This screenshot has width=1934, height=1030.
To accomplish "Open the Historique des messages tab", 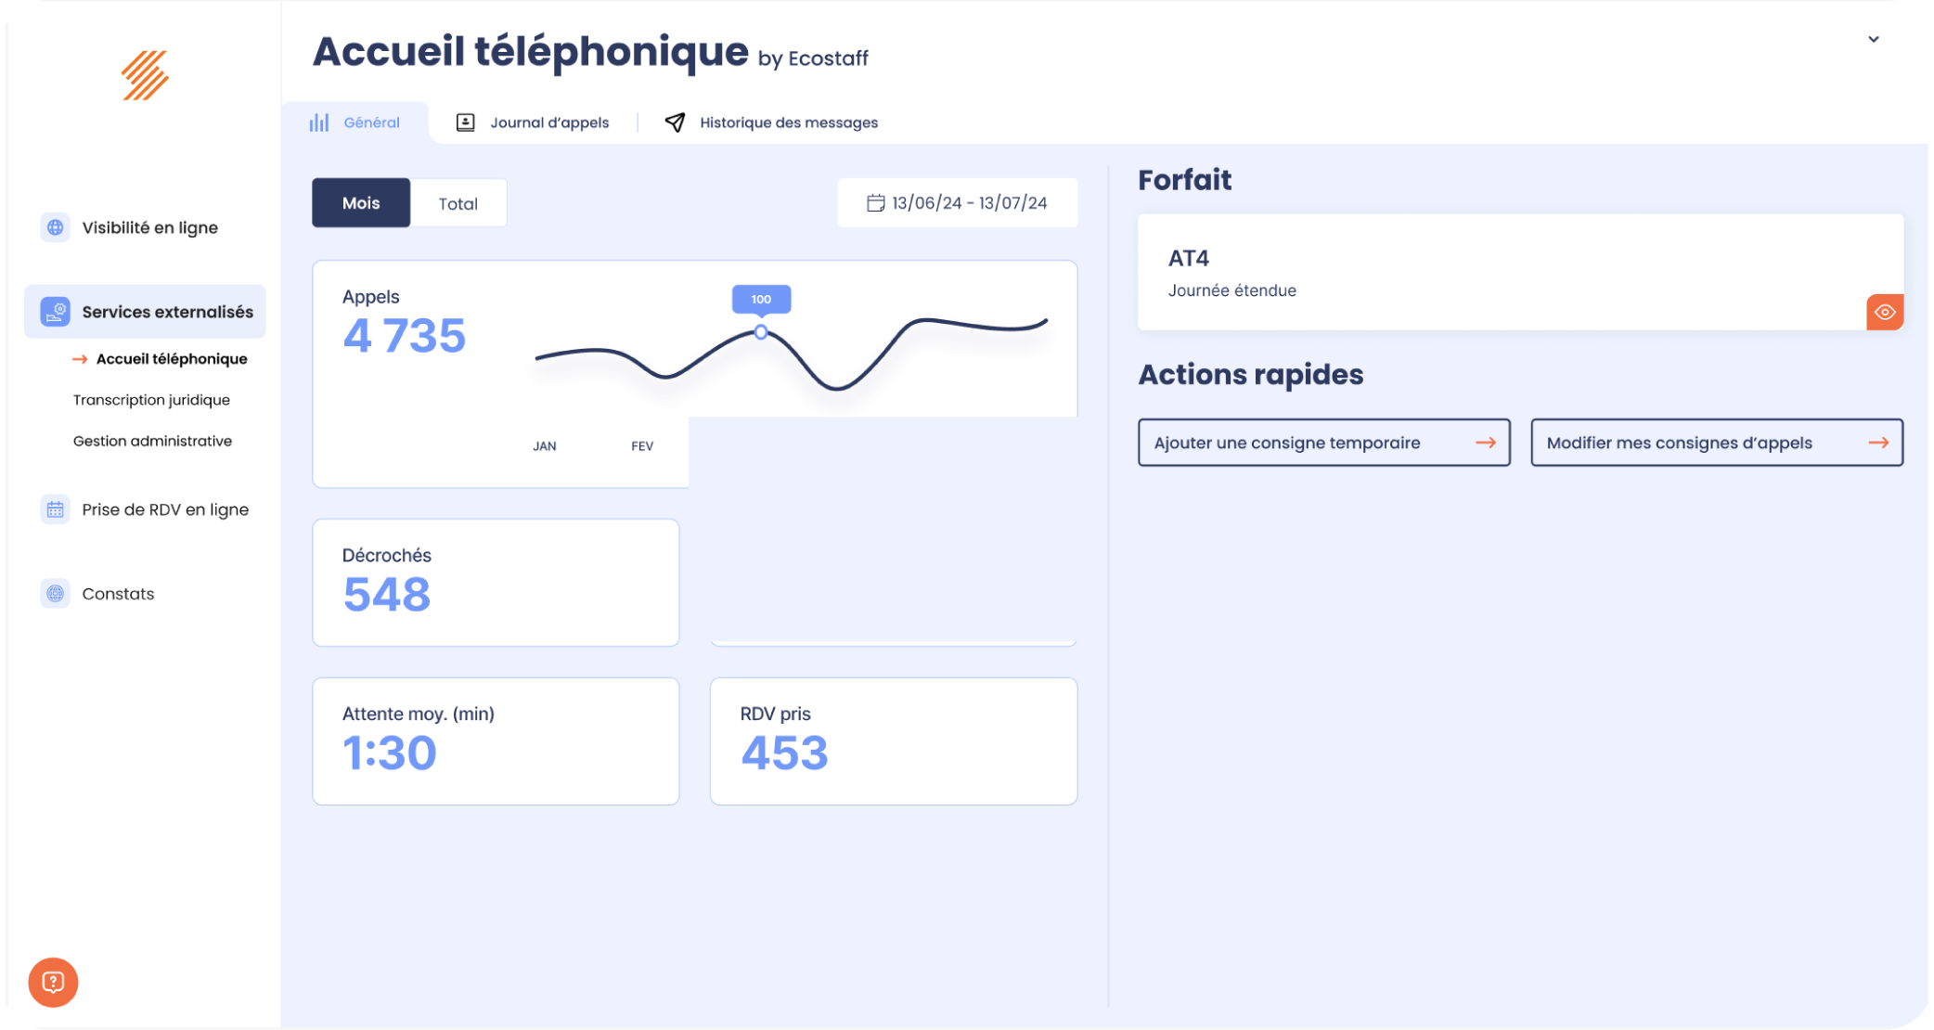I will [771, 122].
